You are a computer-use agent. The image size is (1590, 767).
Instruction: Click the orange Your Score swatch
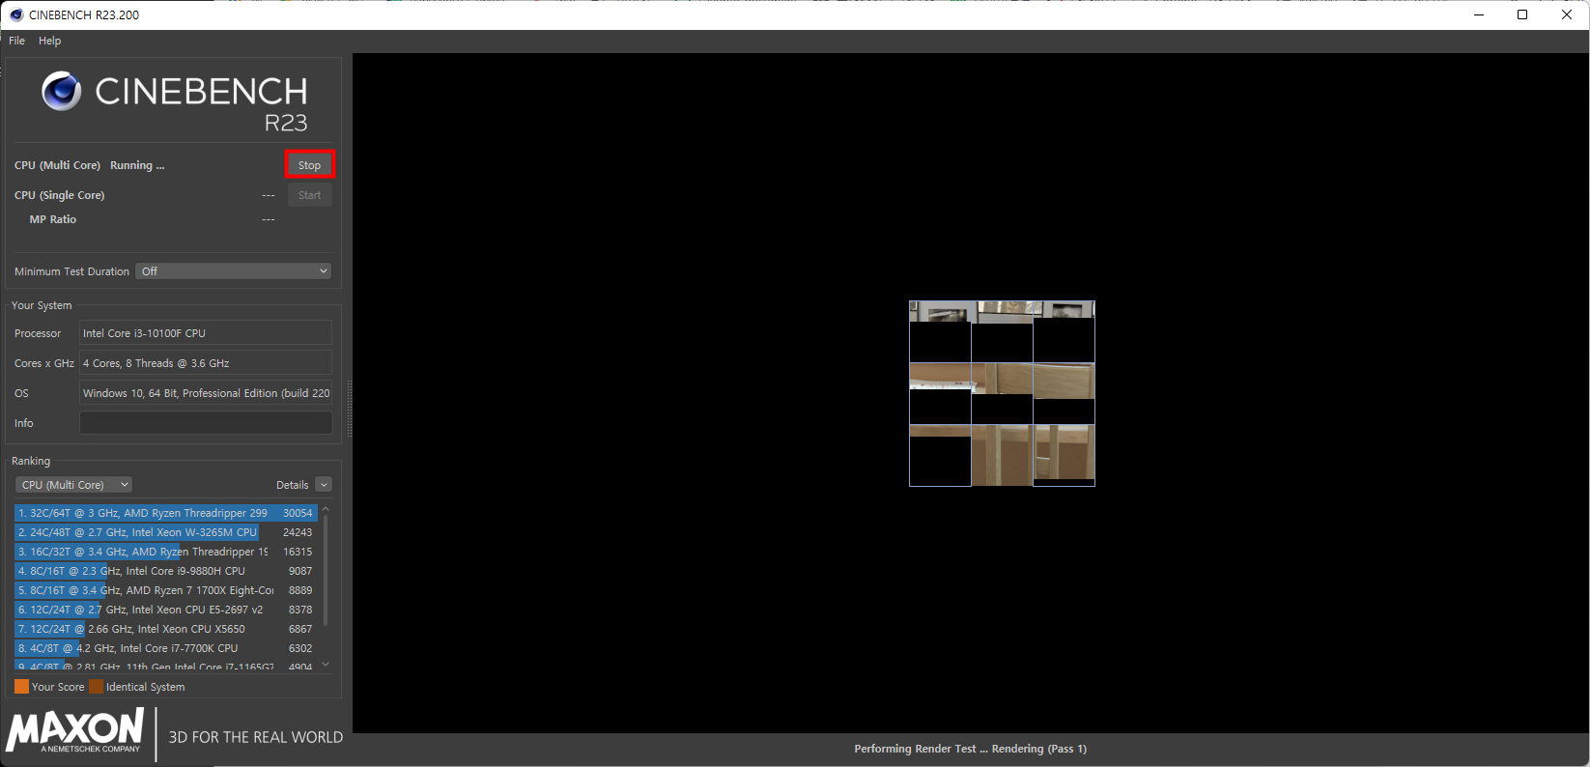point(21,687)
